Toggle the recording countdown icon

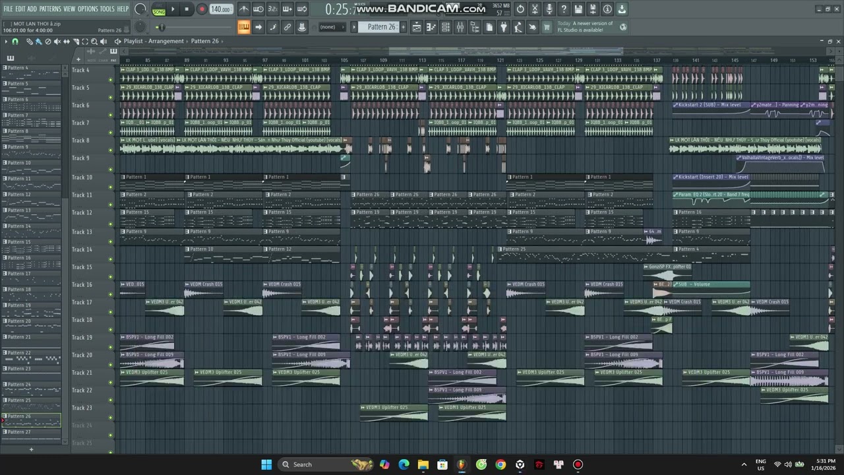click(x=273, y=9)
